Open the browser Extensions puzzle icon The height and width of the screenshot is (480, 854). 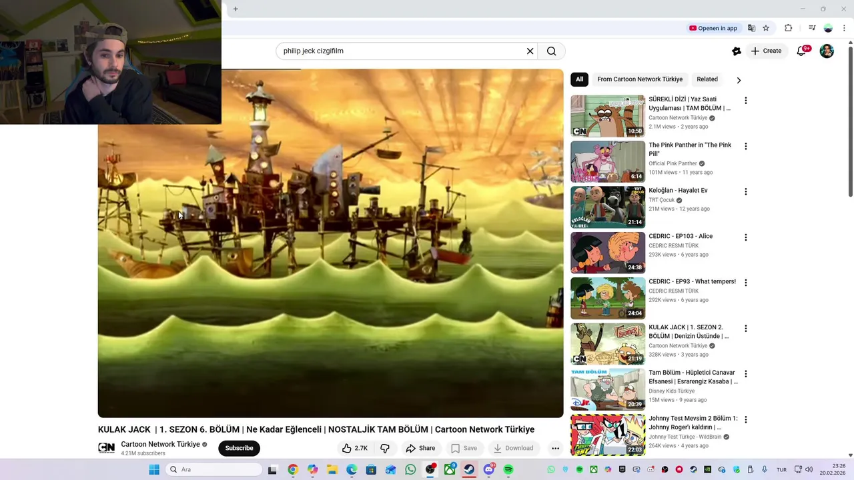click(x=788, y=28)
